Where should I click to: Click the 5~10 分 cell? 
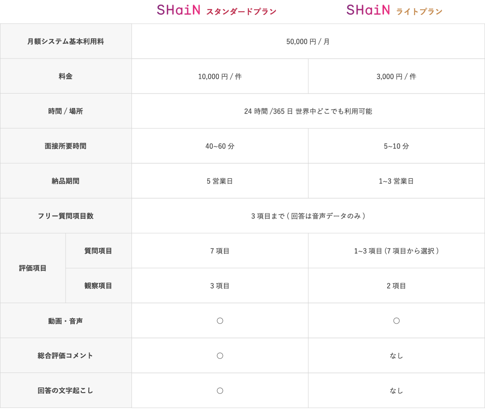[396, 146]
